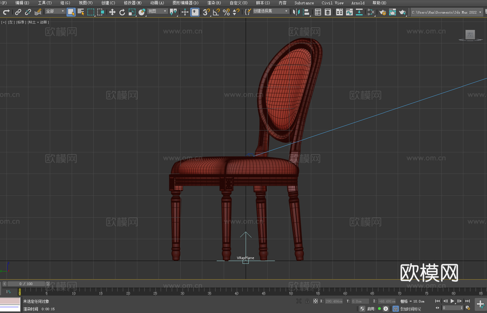The width and height of the screenshot is (487, 313).
Task: Move time slider handle showing 0 / 100
Action: [26, 284]
